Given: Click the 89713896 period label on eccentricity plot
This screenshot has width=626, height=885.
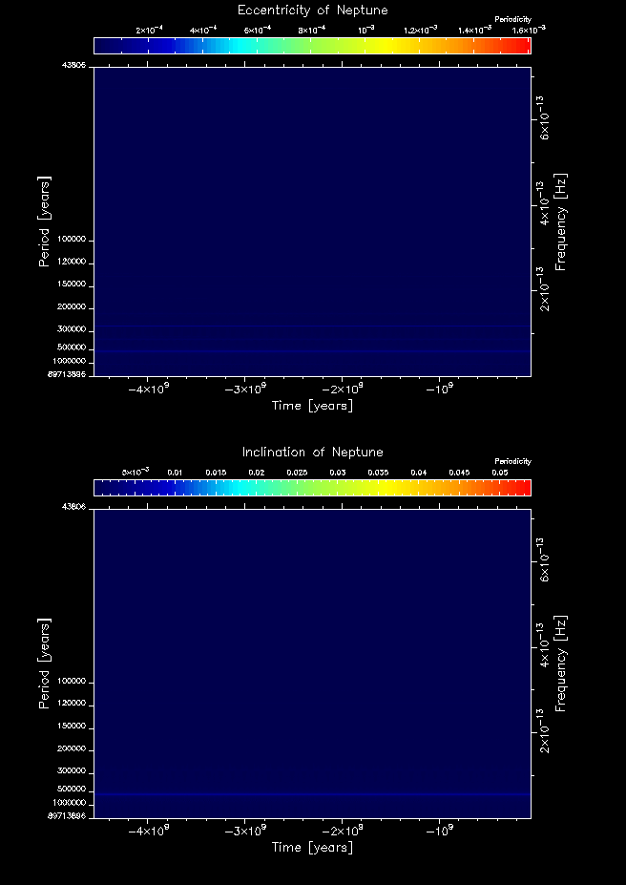Looking at the screenshot, I should [x=68, y=375].
